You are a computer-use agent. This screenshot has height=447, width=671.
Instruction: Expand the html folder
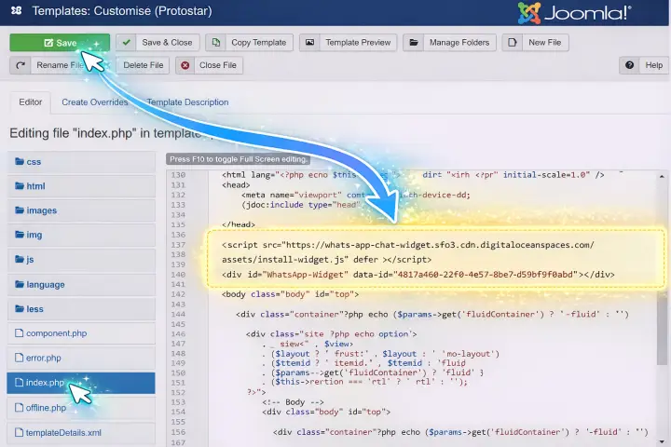(x=35, y=186)
